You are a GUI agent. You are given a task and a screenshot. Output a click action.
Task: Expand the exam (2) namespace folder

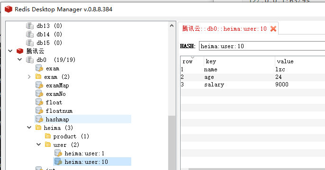29,76
